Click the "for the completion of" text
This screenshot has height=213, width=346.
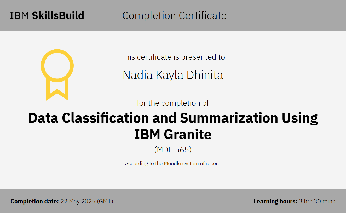click(173, 103)
